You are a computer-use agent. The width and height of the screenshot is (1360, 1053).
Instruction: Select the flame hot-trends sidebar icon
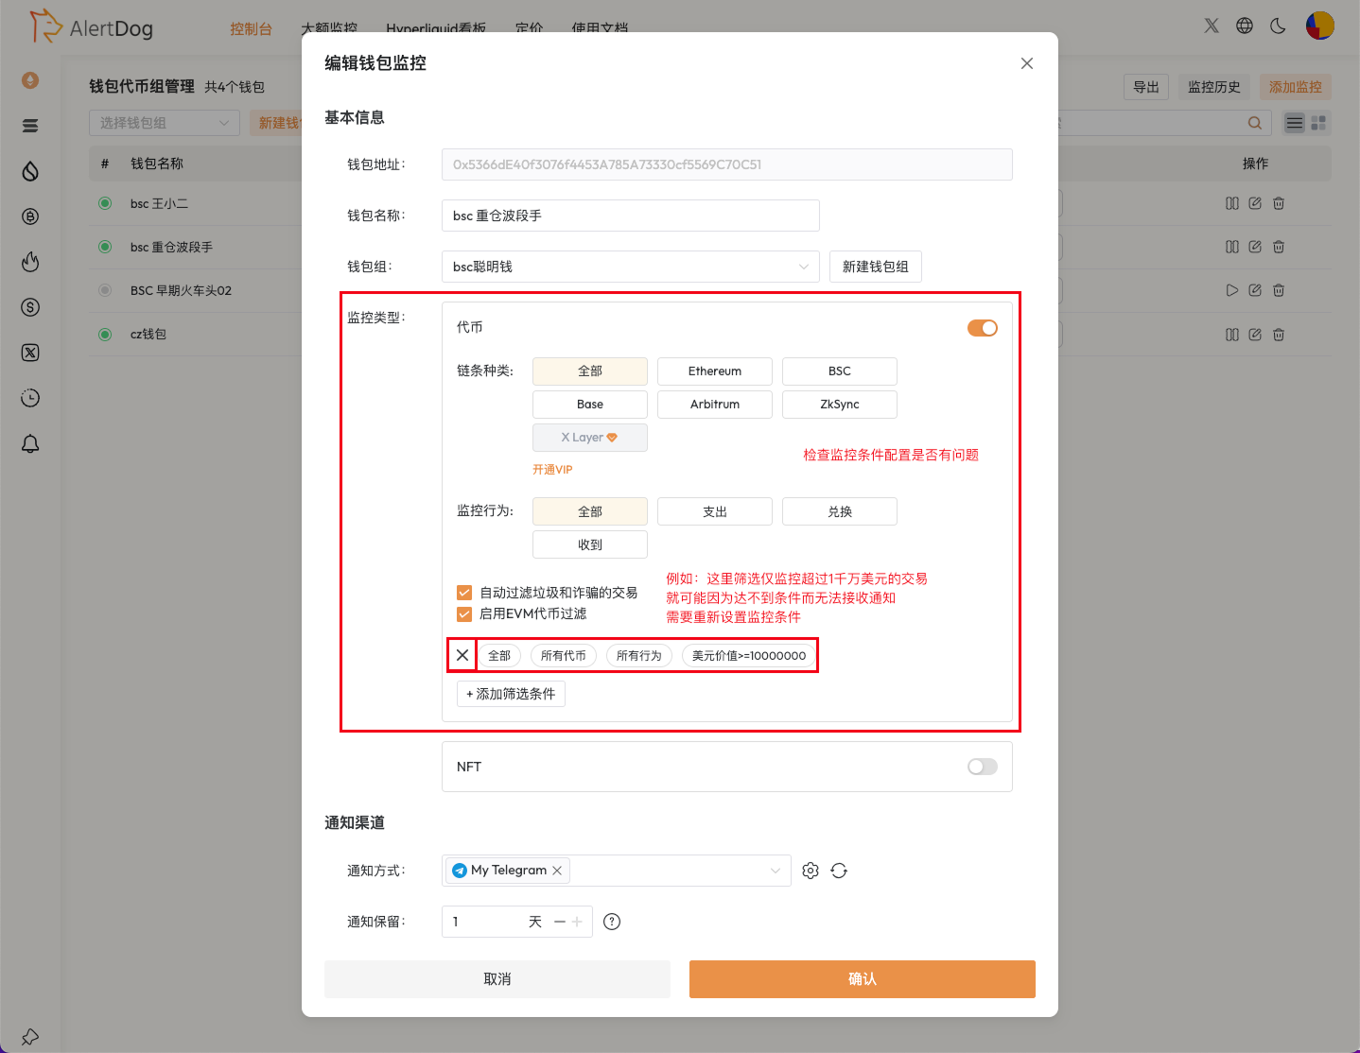(x=29, y=262)
